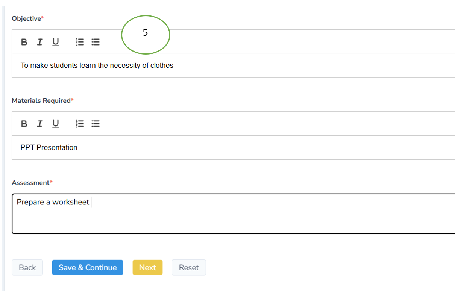Toggle bold in the Materials Required editor
This screenshot has height=293, width=469.
(x=24, y=124)
